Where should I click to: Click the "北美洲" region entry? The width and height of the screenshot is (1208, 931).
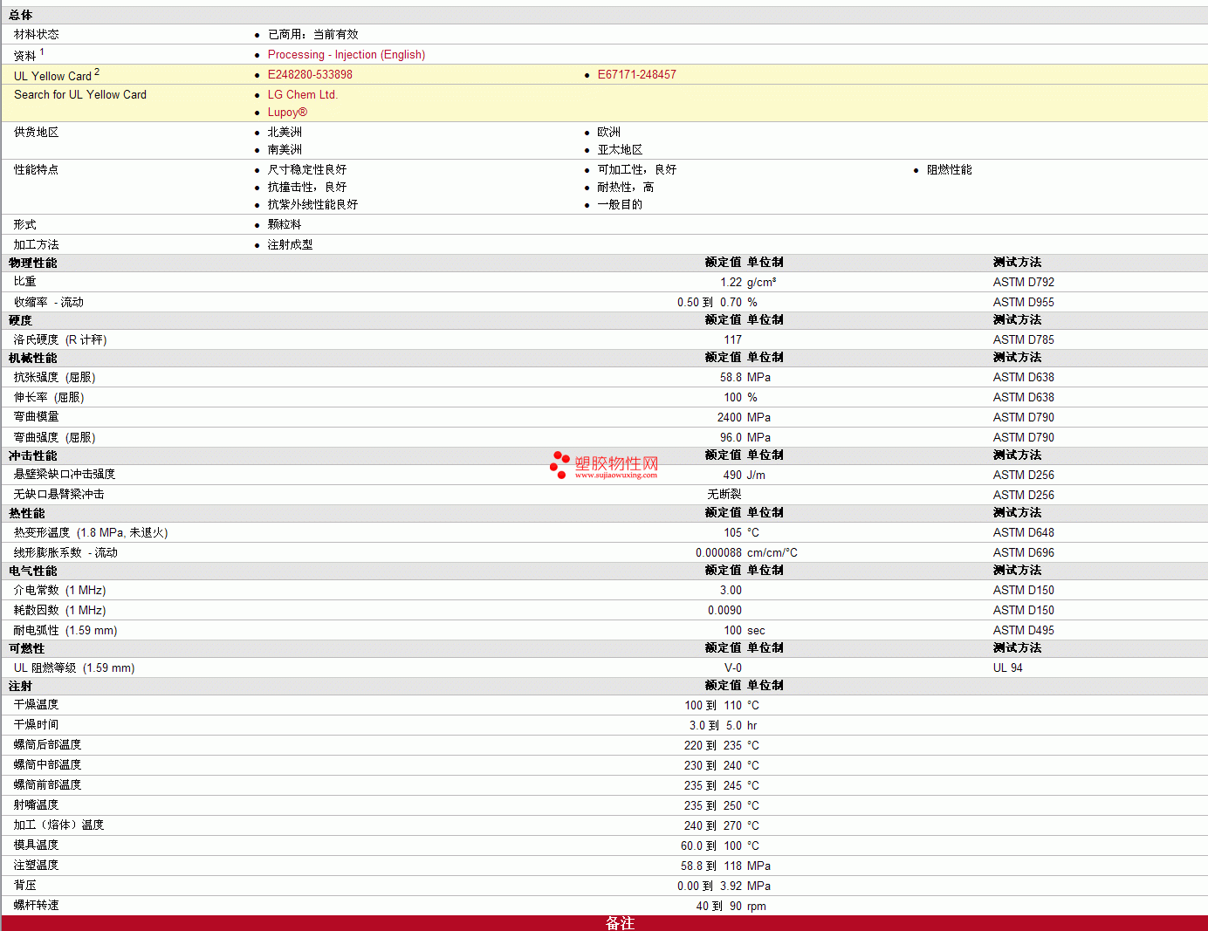(285, 133)
